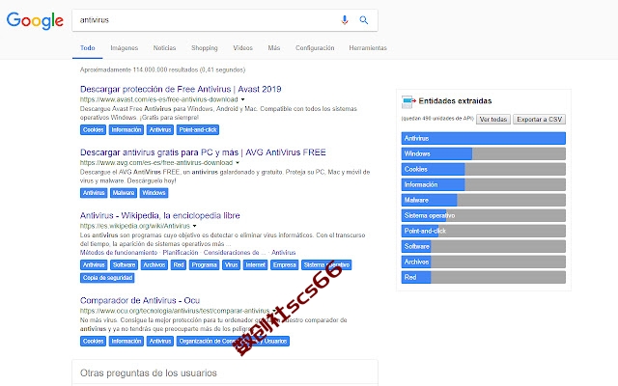Open the Videos tab
618x386 pixels.
coord(242,48)
